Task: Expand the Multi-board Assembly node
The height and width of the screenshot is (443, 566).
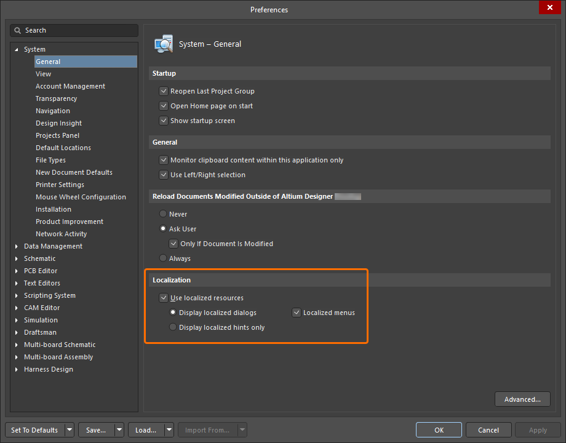Action: point(16,357)
